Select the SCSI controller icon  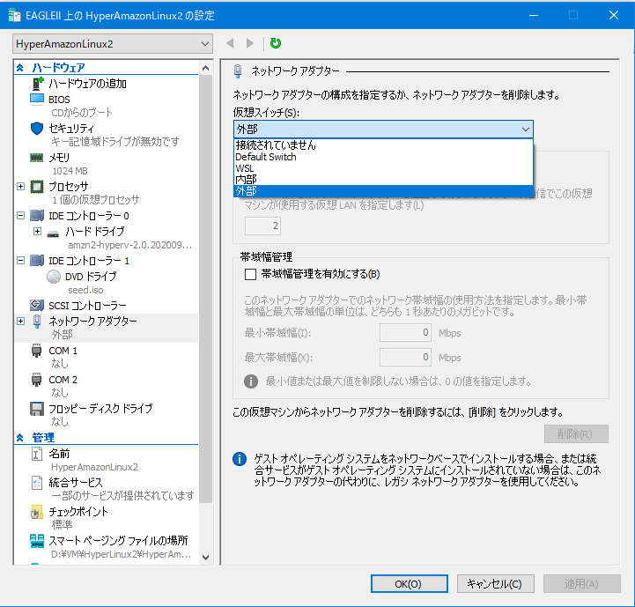[x=37, y=305]
